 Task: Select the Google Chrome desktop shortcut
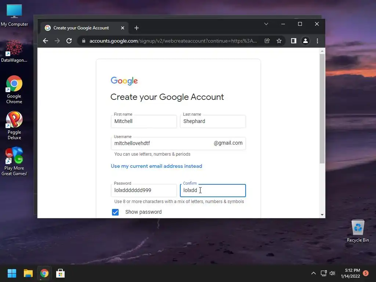tap(14, 90)
